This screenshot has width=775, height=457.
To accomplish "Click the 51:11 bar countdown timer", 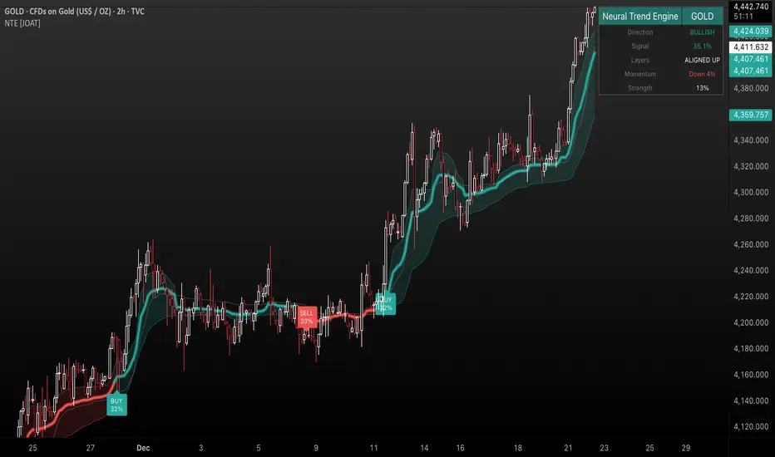I will pos(743,17).
